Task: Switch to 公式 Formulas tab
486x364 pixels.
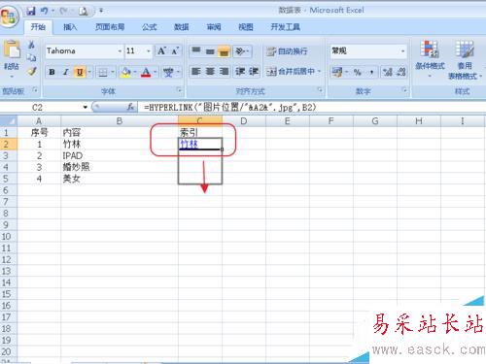Action: (x=150, y=27)
